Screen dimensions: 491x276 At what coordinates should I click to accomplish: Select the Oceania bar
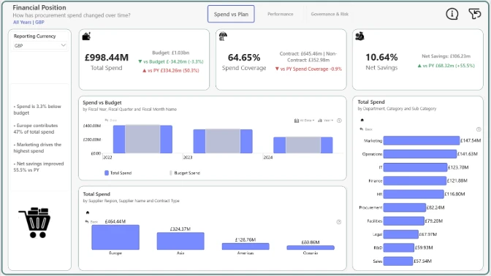[311, 248]
